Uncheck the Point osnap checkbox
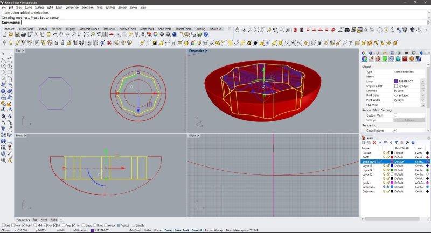Screen dimensions: 431x233 tap(24, 225)
